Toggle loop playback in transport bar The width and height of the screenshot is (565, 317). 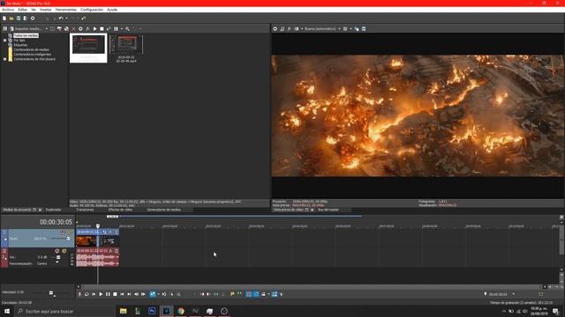click(87, 294)
